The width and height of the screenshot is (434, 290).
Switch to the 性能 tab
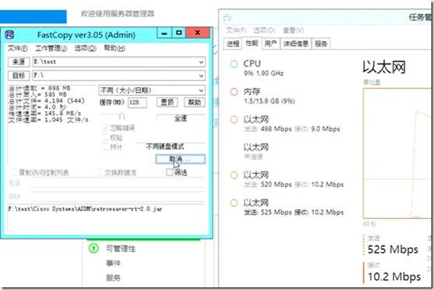tap(251, 43)
